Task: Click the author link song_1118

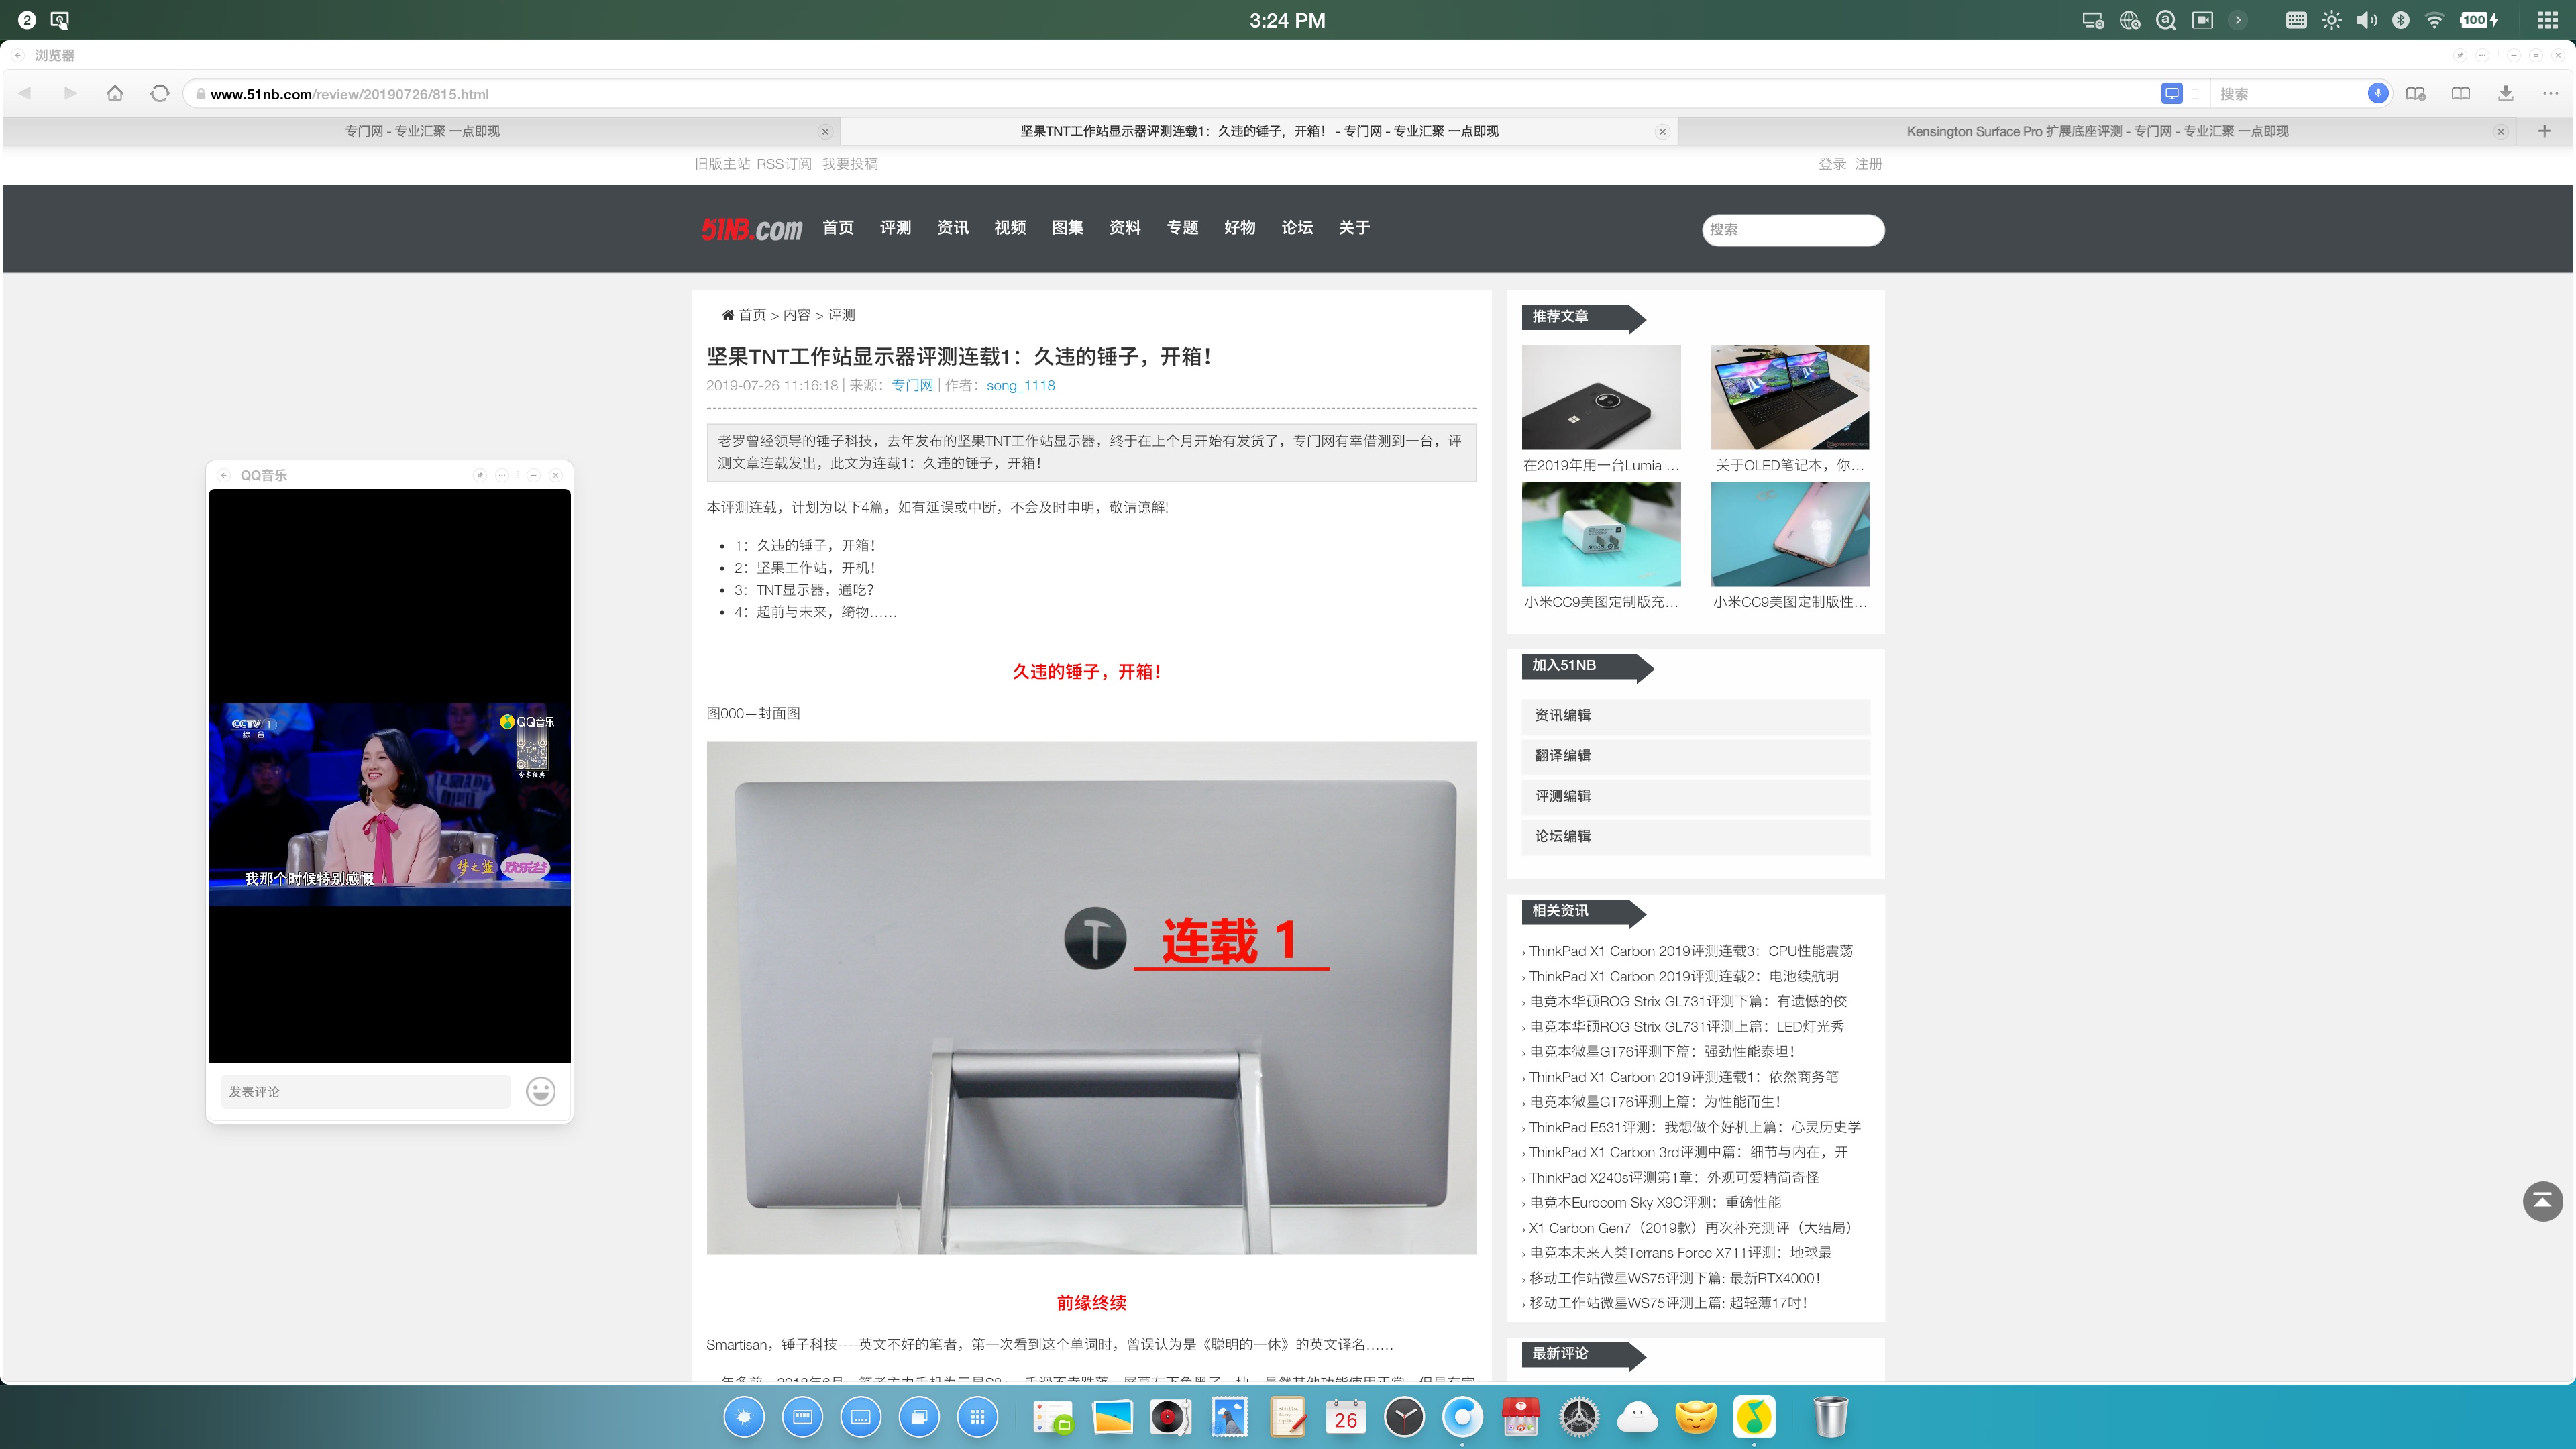Action: [x=1020, y=385]
